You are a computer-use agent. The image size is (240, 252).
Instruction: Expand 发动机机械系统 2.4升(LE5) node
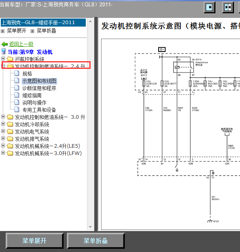3,145
